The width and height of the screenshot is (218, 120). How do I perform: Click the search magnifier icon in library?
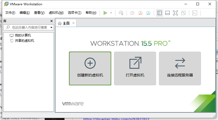pos(8,27)
